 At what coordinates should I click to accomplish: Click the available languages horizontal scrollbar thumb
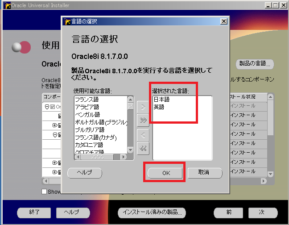(x=98, y=157)
